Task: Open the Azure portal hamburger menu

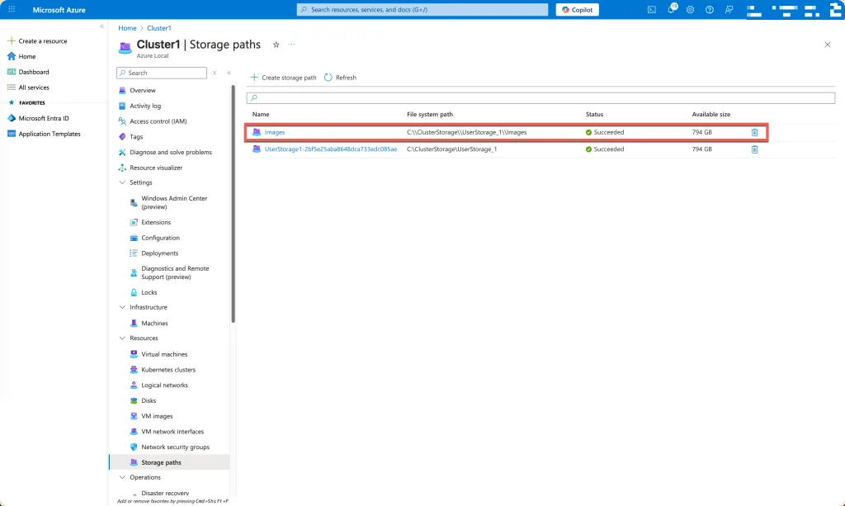Action: coord(12,10)
